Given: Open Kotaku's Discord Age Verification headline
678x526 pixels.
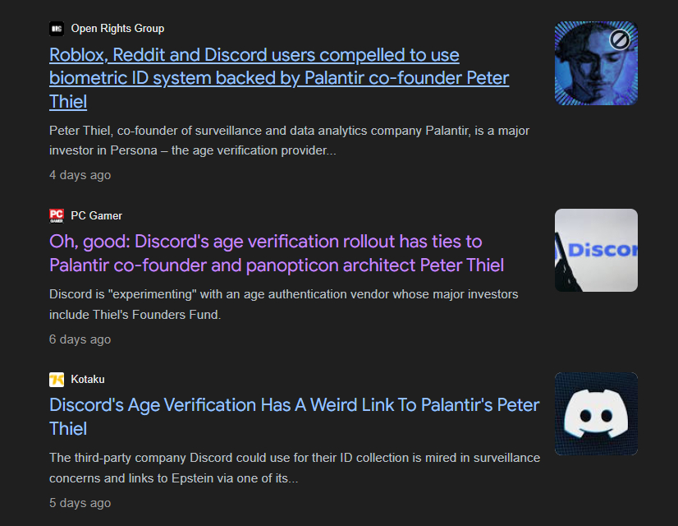Looking at the screenshot, I should (x=294, y=417).
